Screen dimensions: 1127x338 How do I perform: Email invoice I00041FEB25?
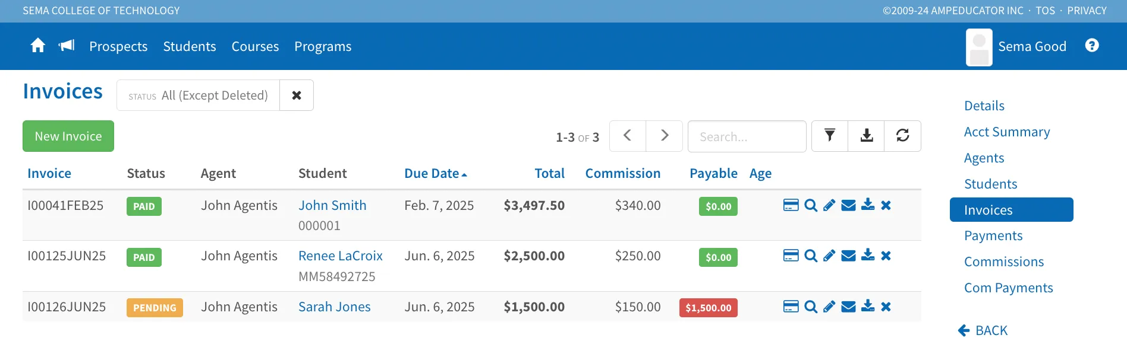point(849,205)
